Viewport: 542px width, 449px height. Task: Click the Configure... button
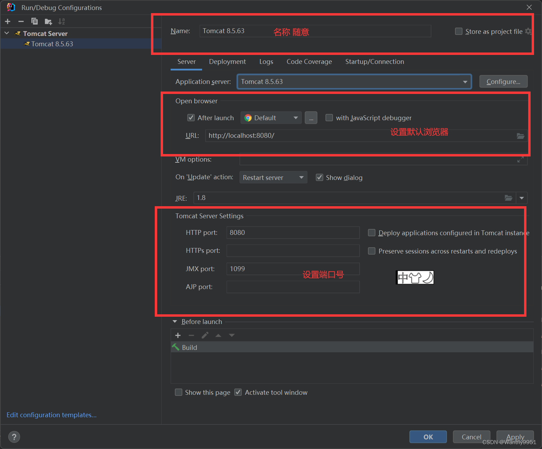pyautogui.click(x=503, y=82)
